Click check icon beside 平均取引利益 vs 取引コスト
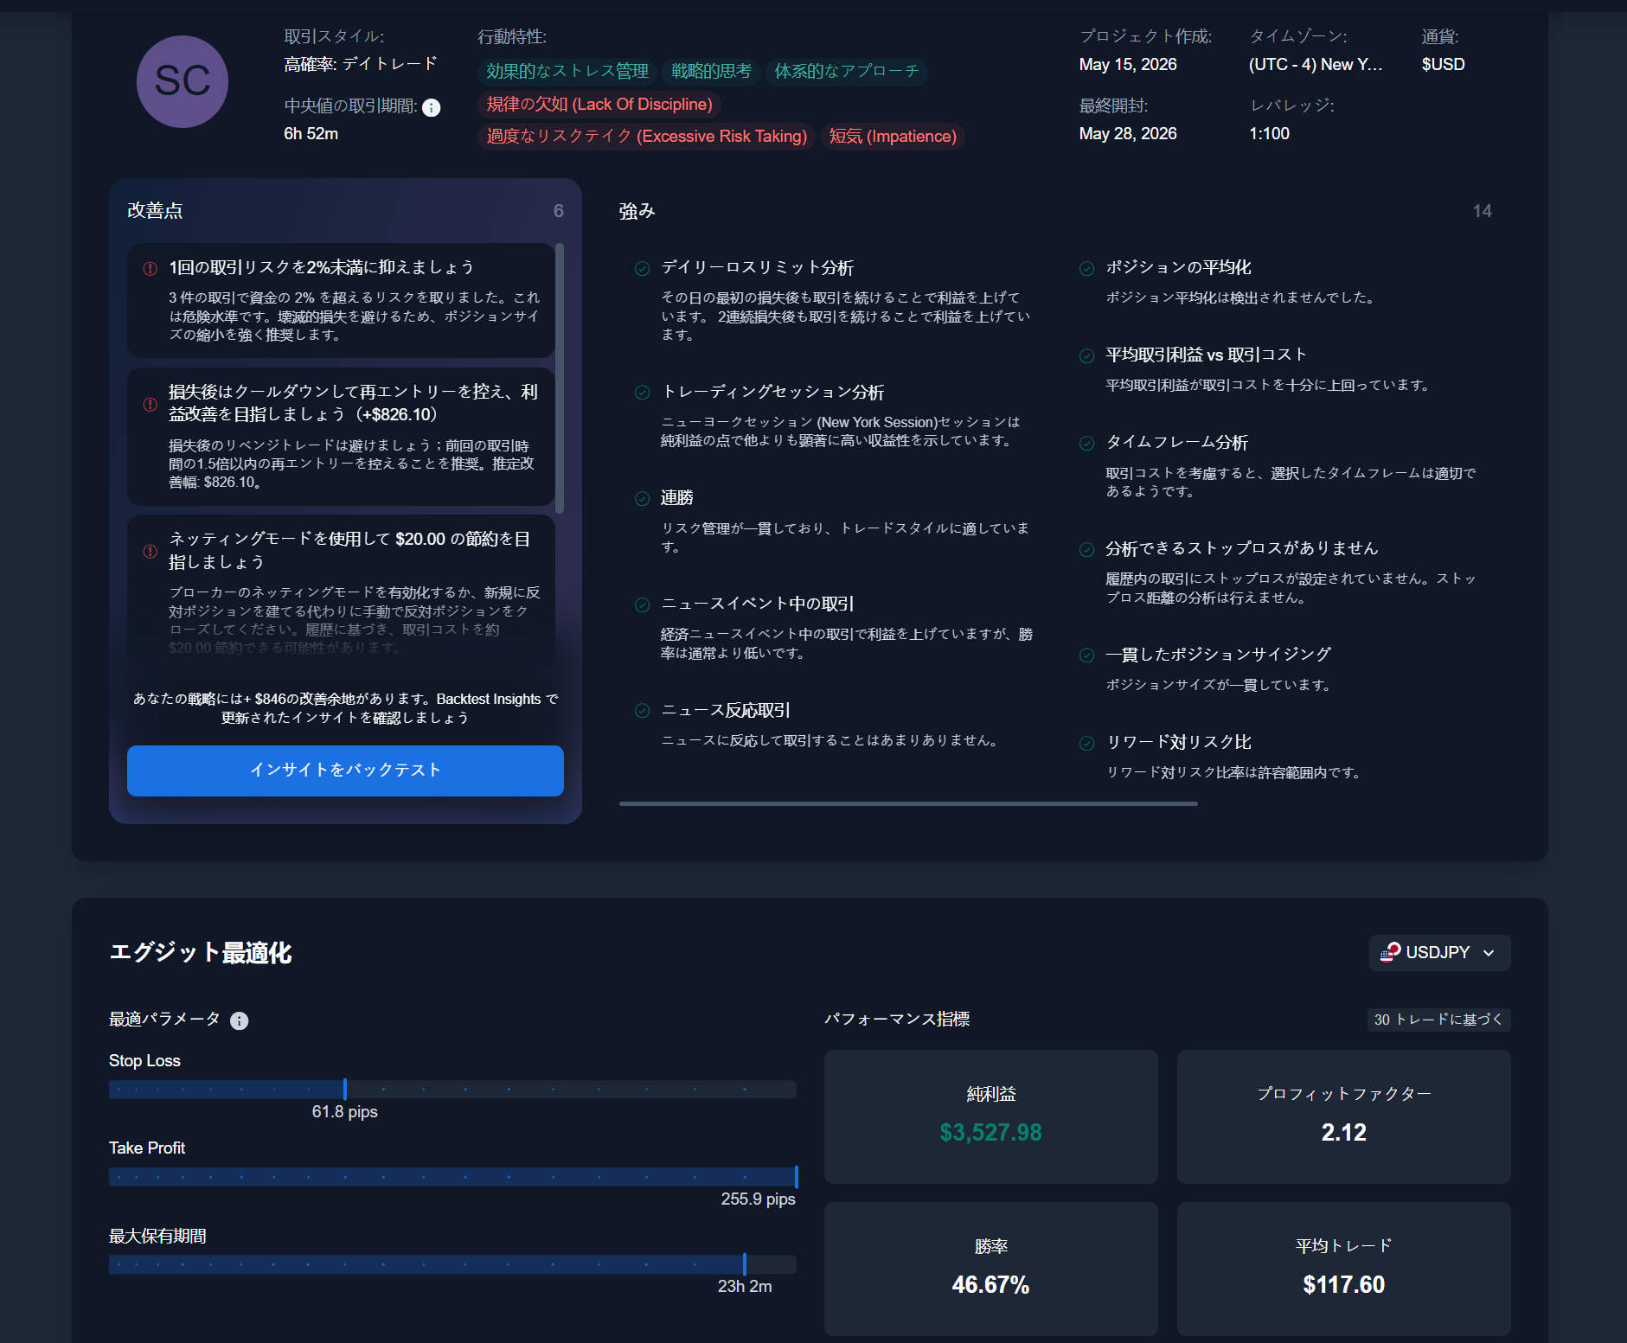This screenshot has width=1627, height=1343. 1087,355
